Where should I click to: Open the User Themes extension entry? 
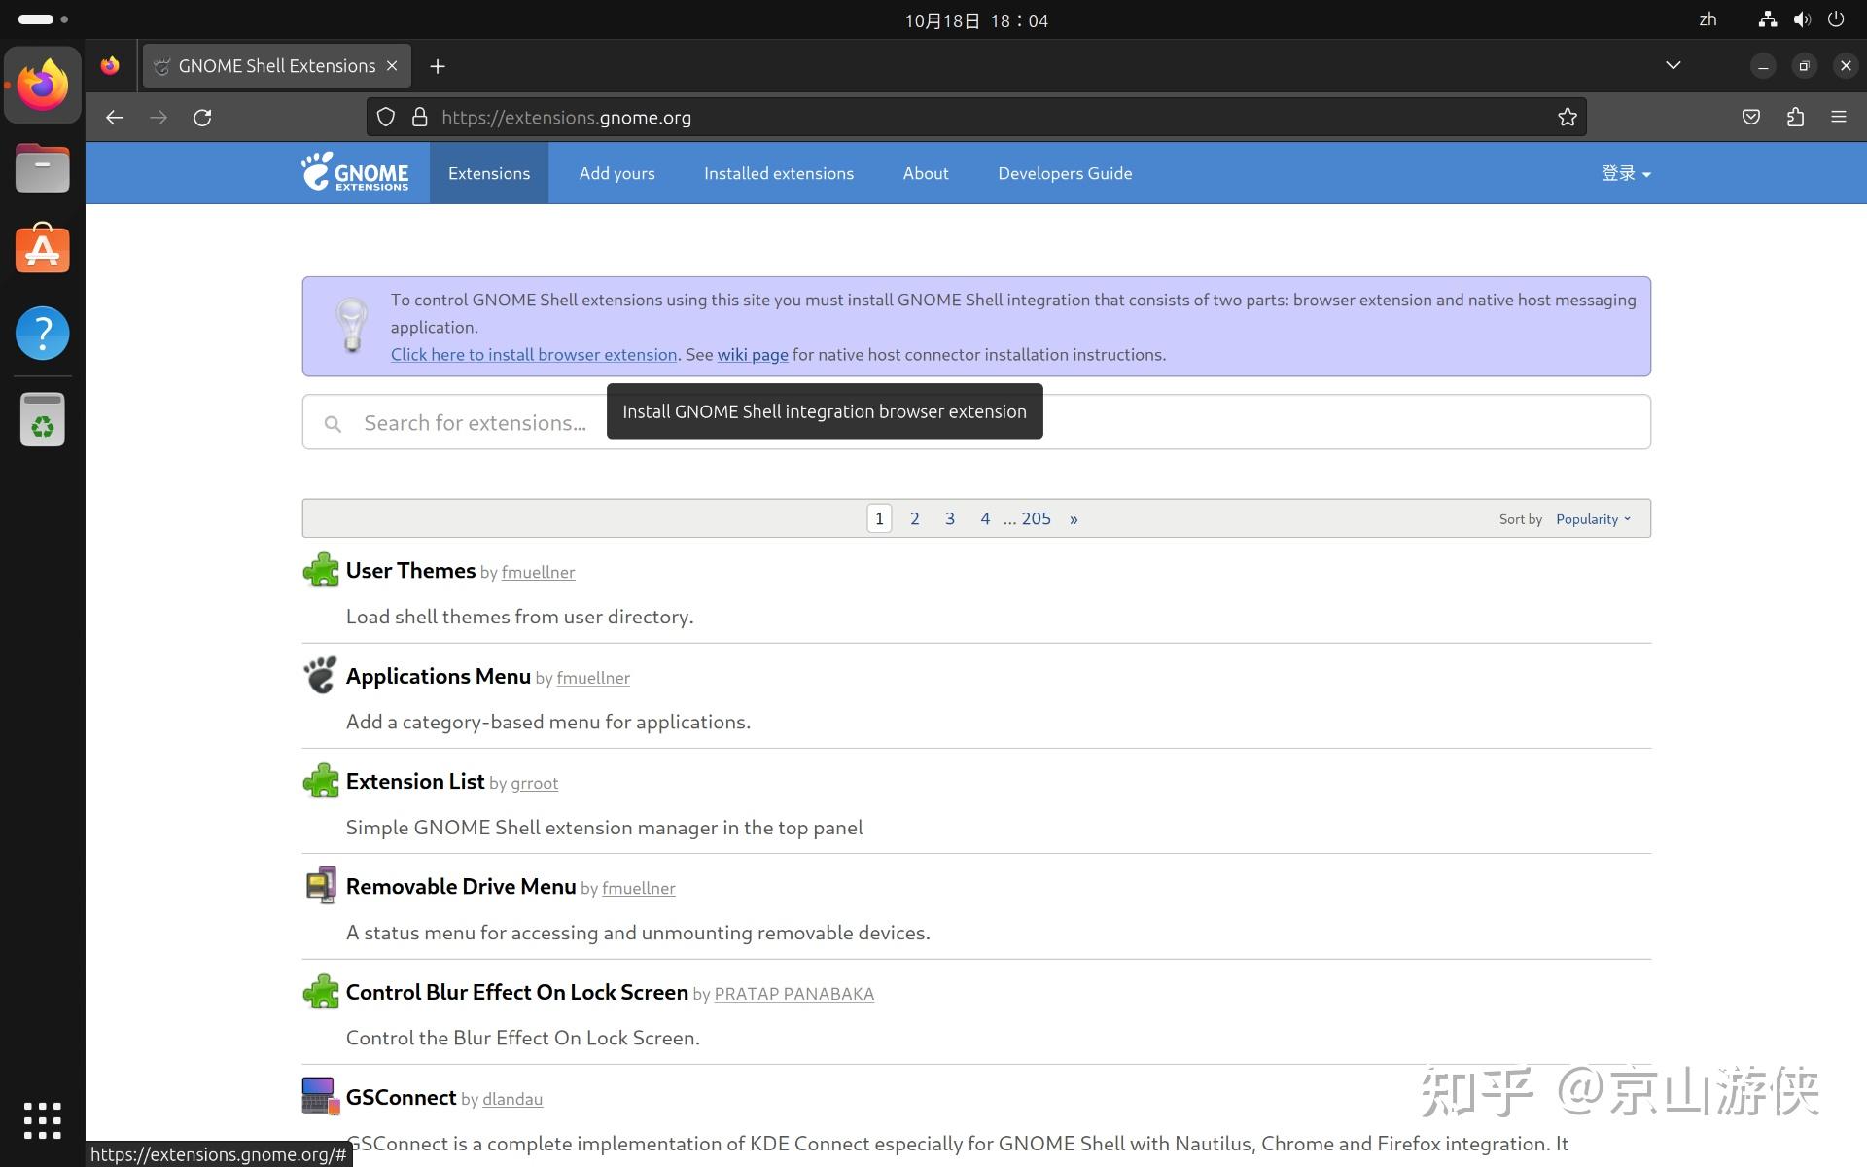click(410, 571)
